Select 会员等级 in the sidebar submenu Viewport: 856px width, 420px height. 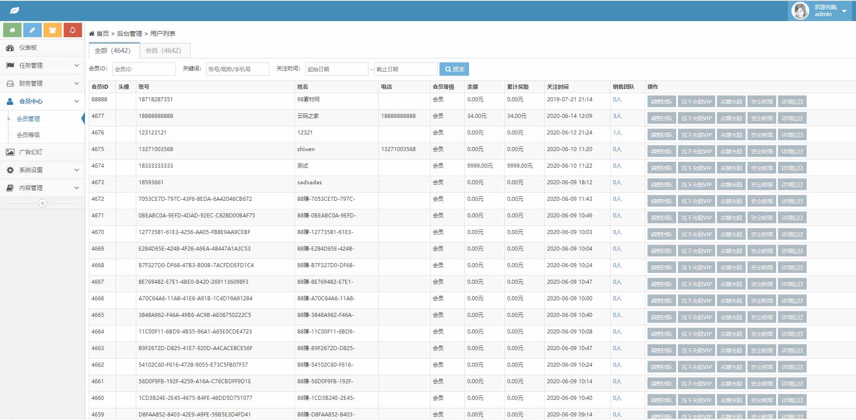pos(28,134)
